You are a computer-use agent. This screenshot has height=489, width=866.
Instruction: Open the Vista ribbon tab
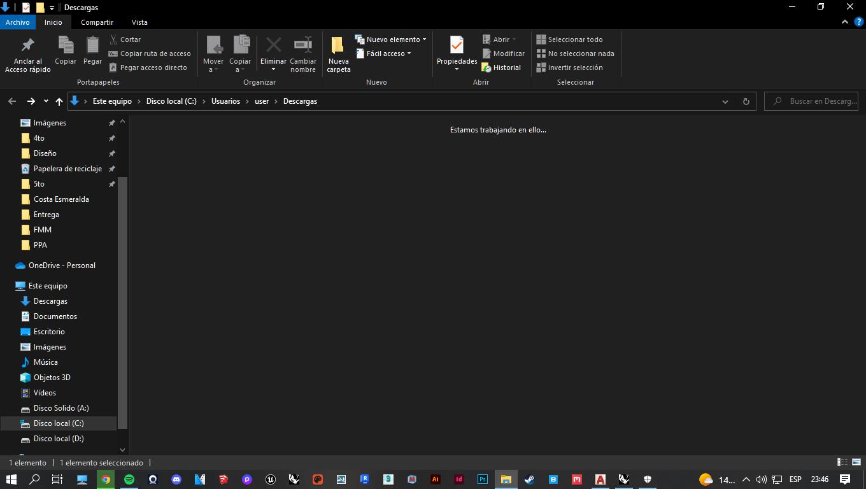click(139, 22)
